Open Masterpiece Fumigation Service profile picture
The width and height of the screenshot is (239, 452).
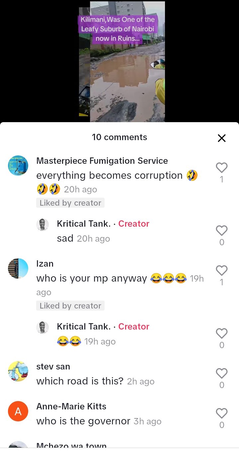(x=18, y=165)
